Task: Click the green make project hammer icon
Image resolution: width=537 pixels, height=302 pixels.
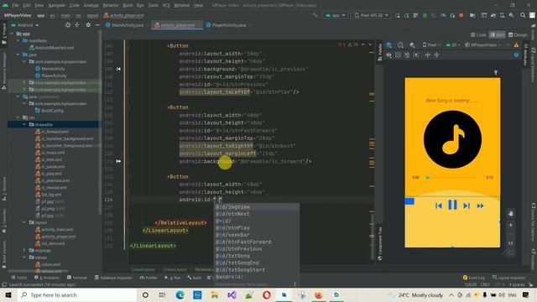Action: (315, 15)
